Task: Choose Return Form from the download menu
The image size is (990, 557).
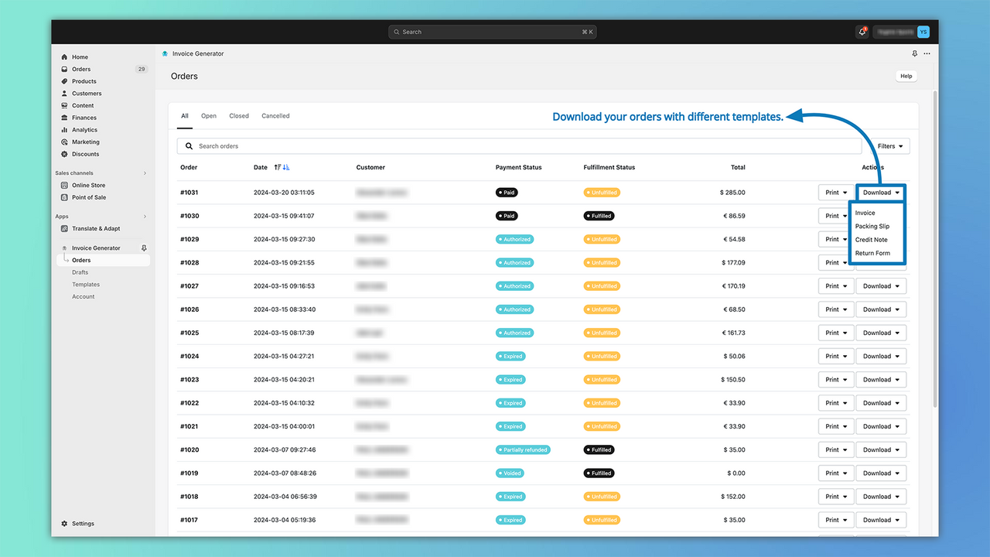Action: 872,254
